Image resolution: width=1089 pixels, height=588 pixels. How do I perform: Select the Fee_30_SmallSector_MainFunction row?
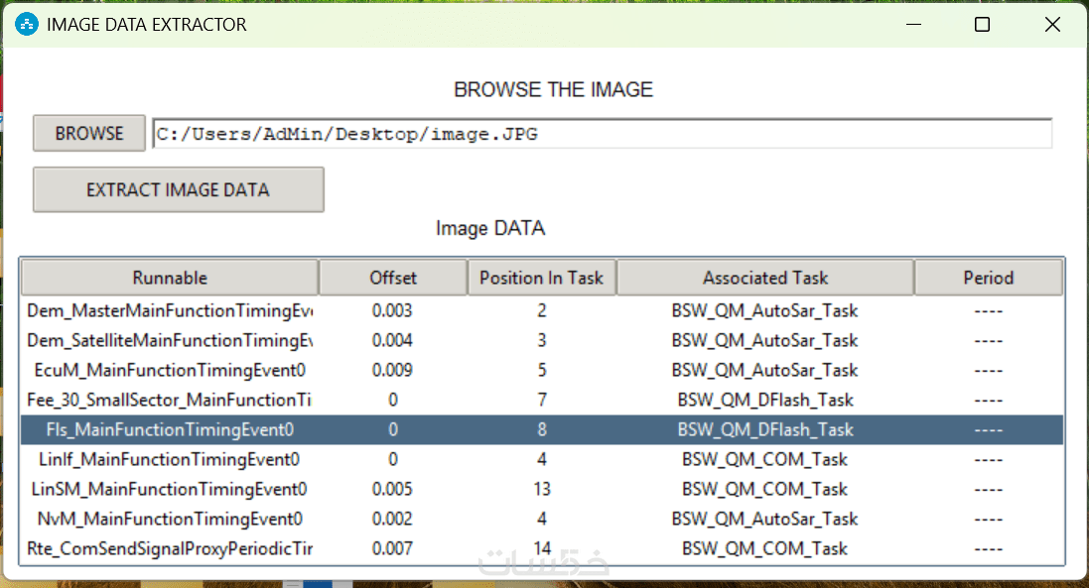click(170, 400)
